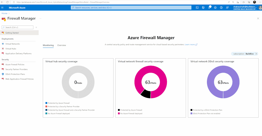Open Getting Started menu item
Screen dimensions: 262x136
coord(19,33)
